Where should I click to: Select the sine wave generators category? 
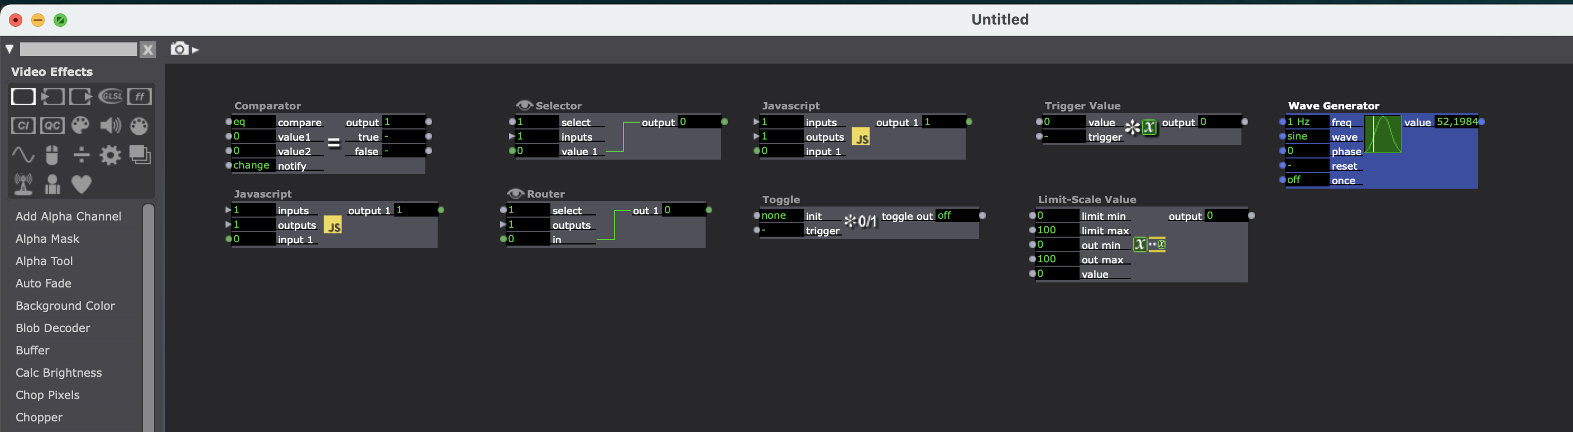[23, 155]
